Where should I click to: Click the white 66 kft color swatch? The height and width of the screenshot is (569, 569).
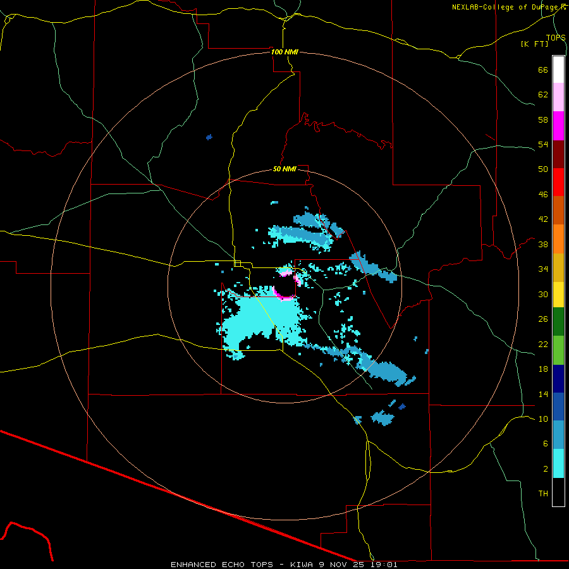tap(558, 70)
